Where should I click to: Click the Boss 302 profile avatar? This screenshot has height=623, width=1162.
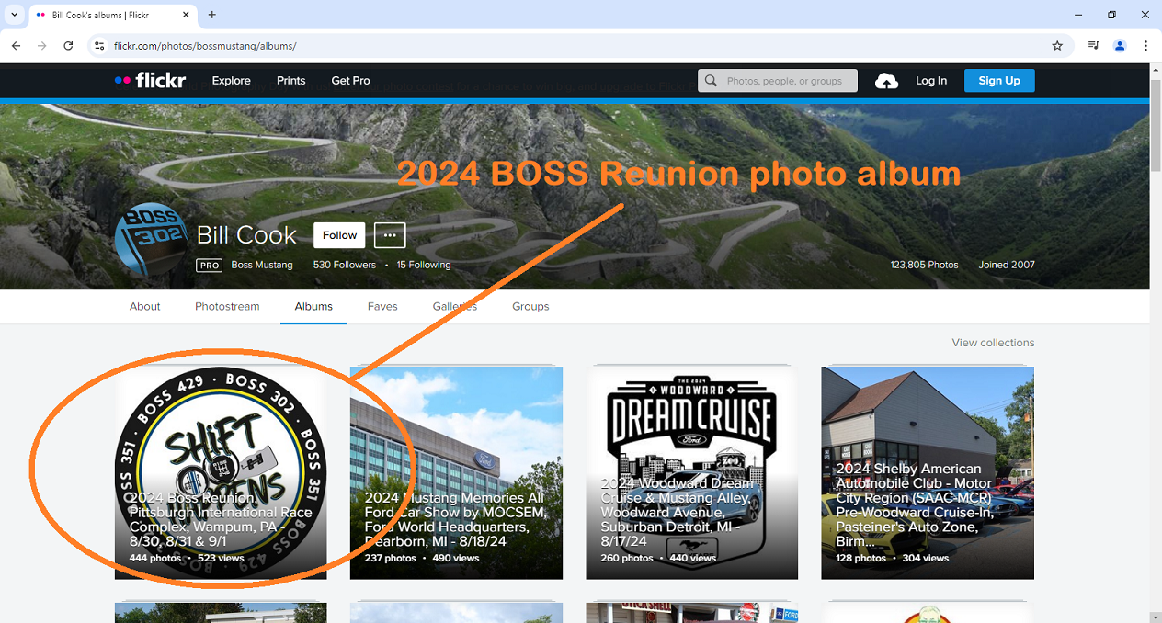point(150,241)
